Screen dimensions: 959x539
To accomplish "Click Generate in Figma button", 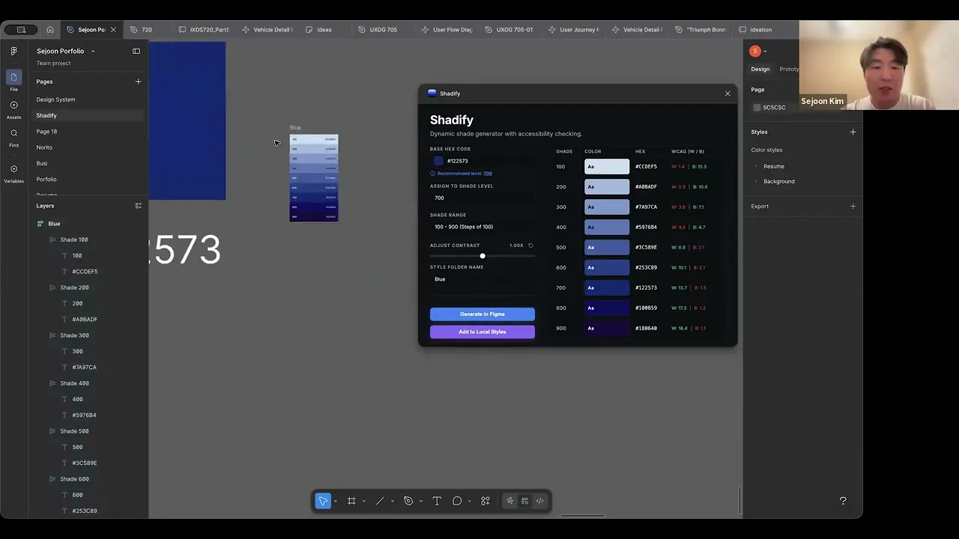I will [482, 314].
